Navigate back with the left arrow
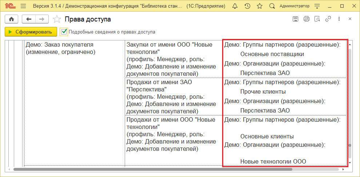Image resolution: width=360 pixels, height=177 pixels. point(29,19)
